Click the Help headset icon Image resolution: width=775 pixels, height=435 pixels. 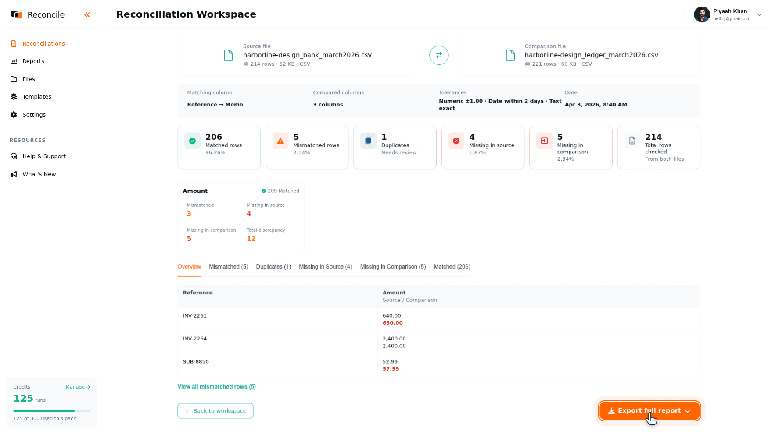tap(14, 156)
